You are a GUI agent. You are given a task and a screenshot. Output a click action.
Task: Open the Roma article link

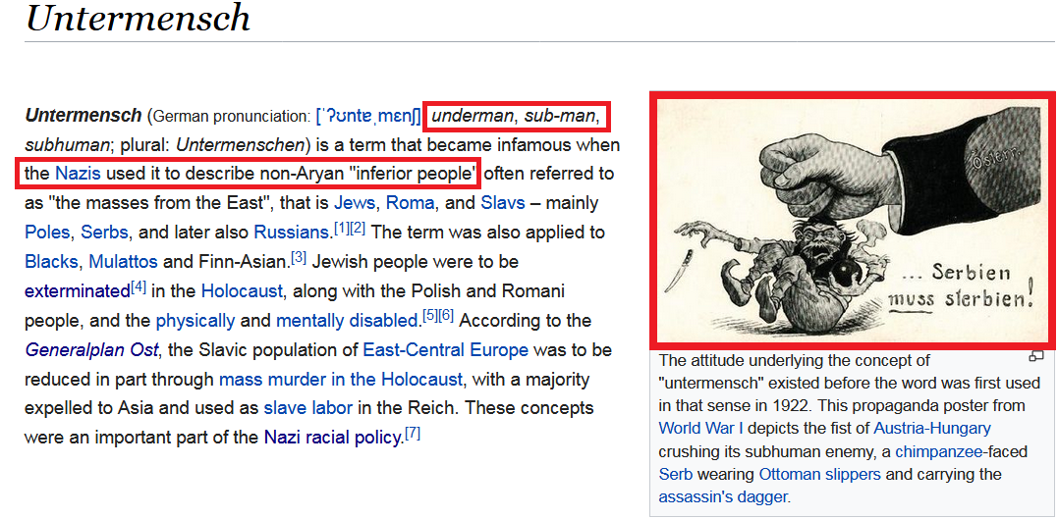(410, 204)
